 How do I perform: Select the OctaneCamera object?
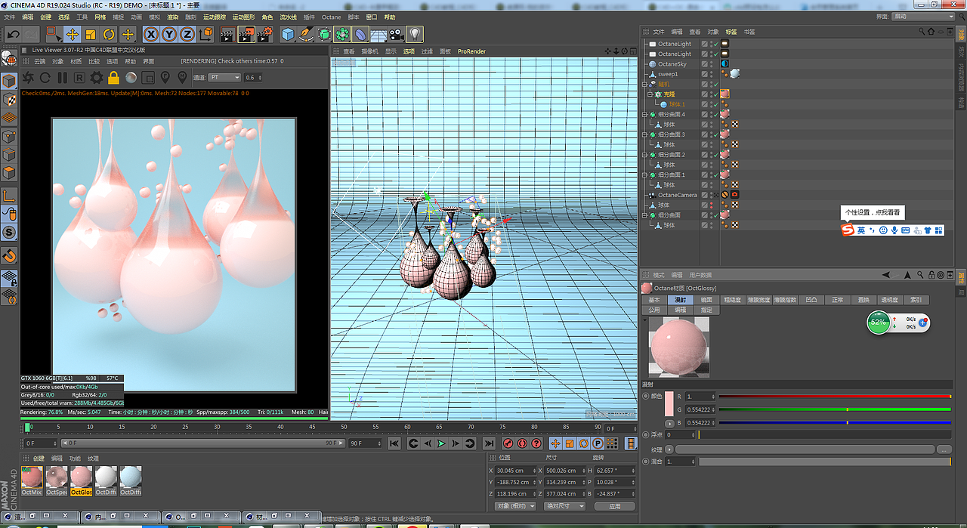pos(678,195)
